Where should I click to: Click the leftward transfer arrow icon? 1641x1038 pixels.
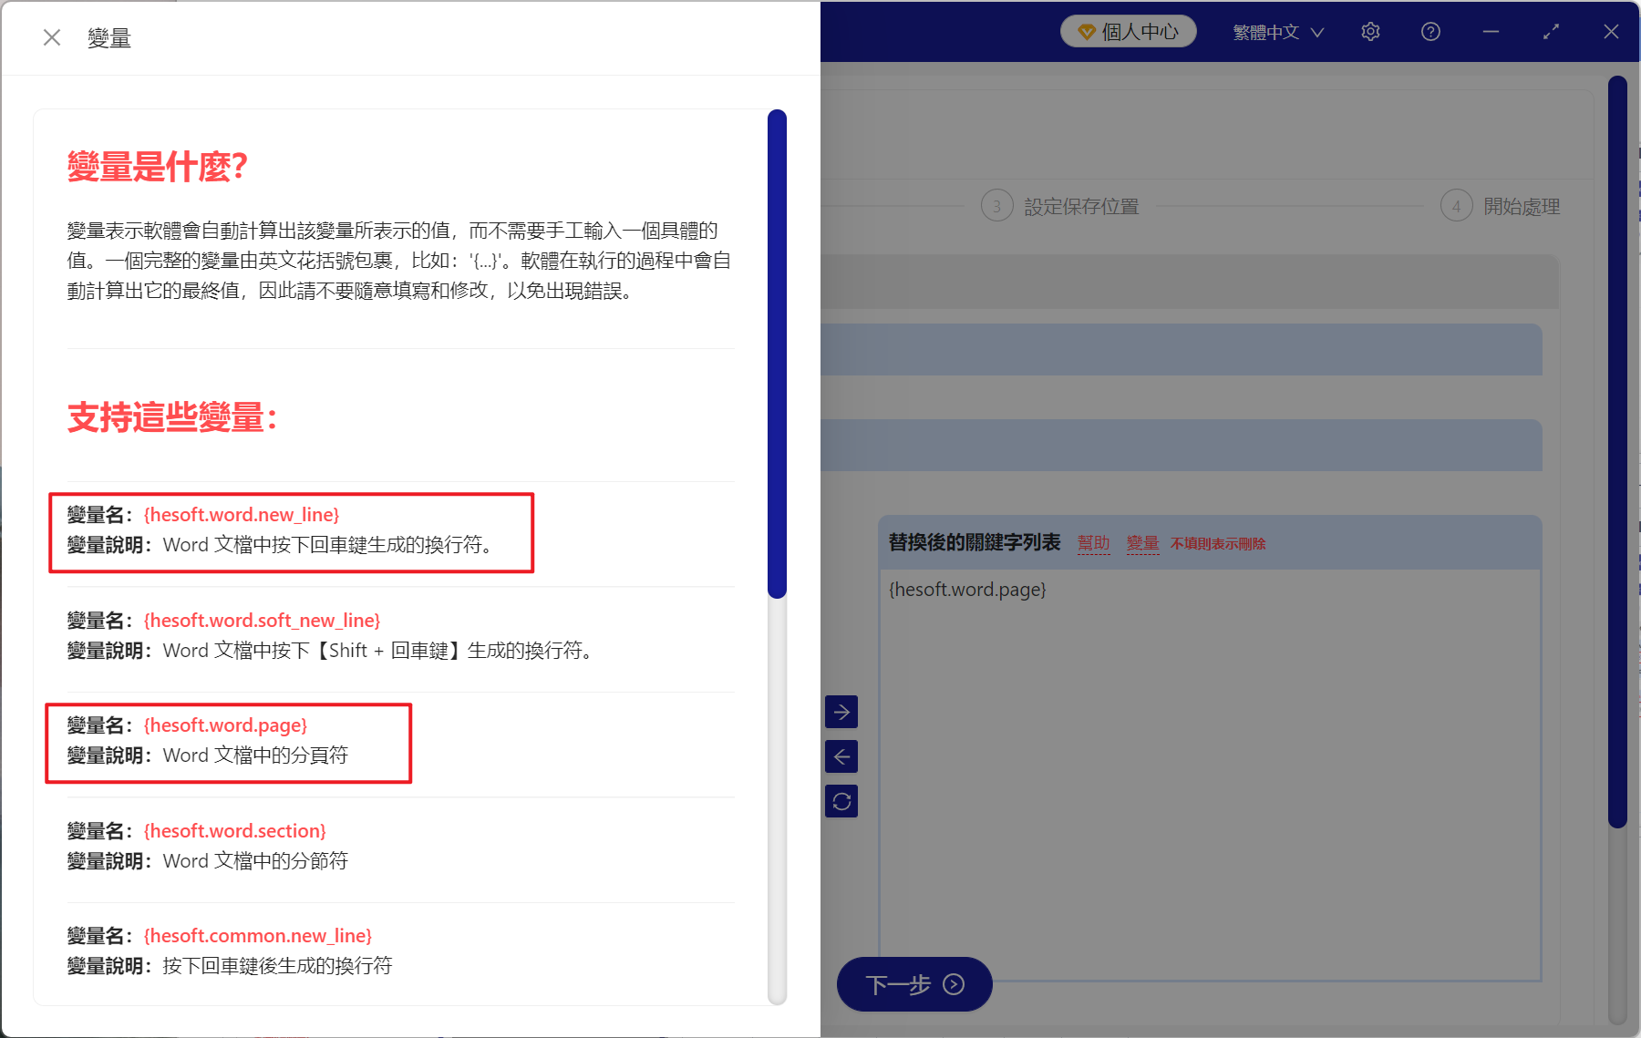pos(841,756)
